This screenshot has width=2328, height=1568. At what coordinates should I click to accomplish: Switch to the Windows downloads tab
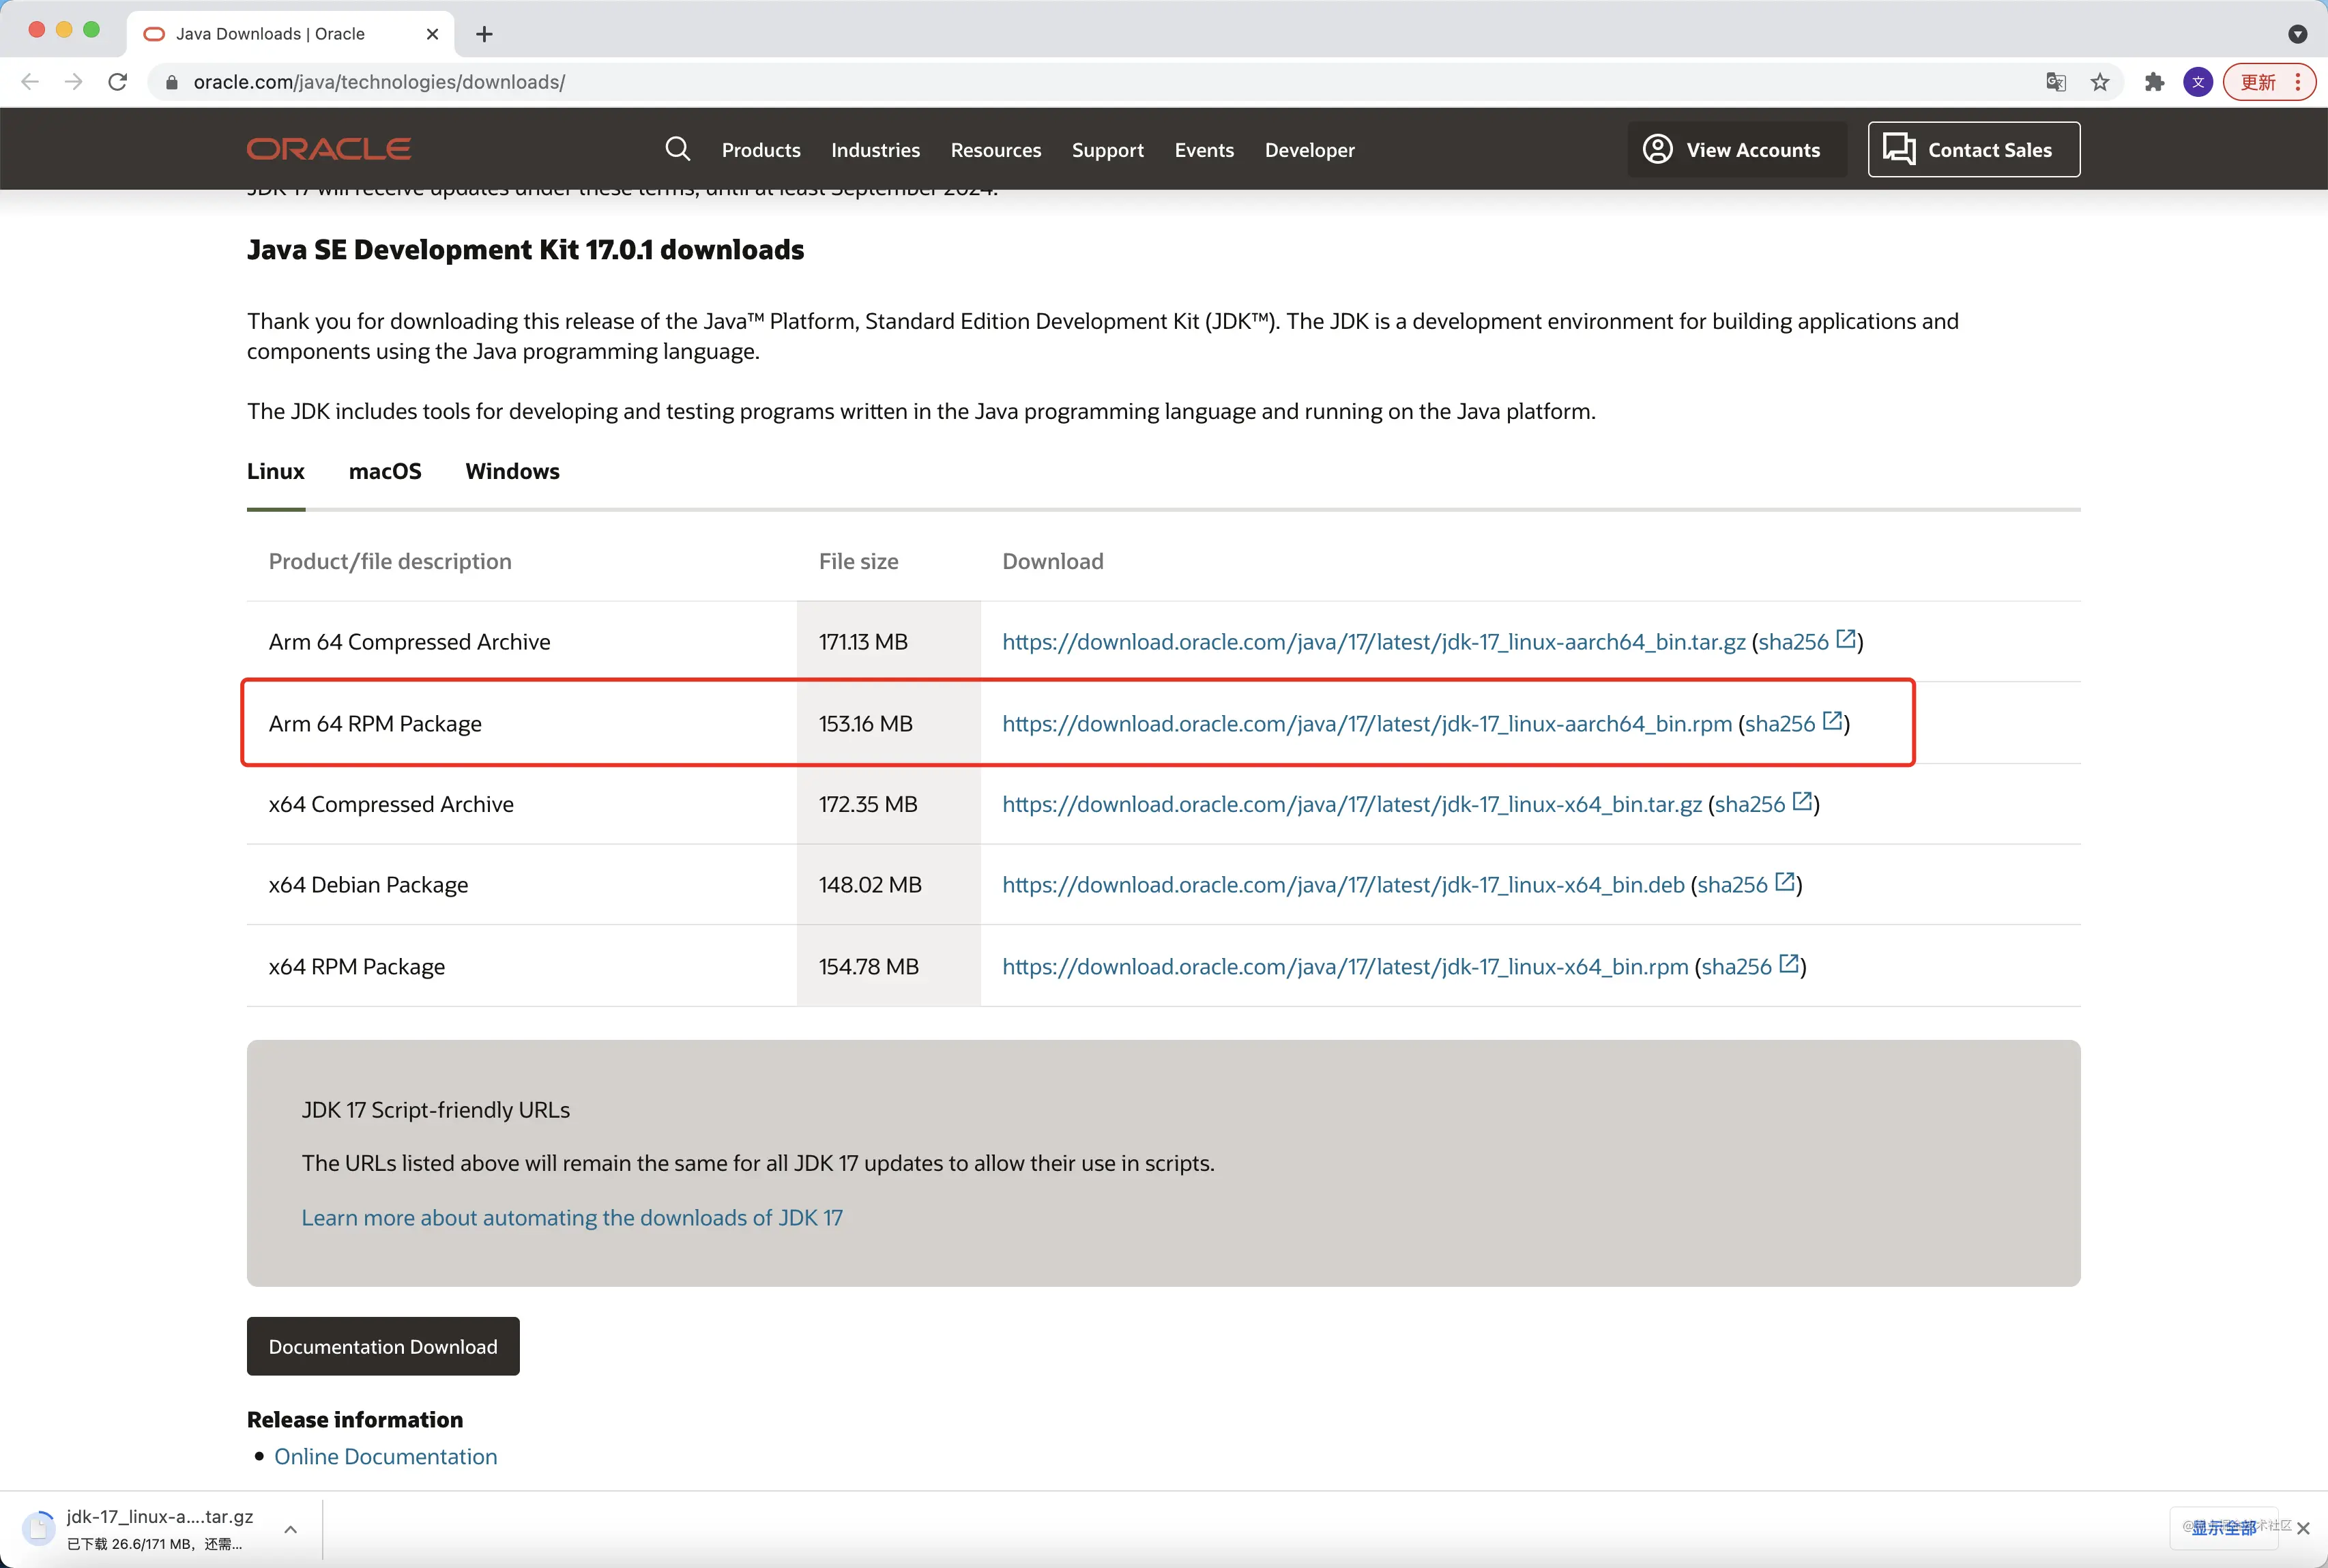coord(512,471)
